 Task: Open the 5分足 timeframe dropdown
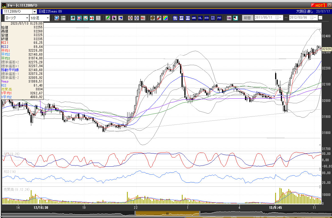[48, 18]
